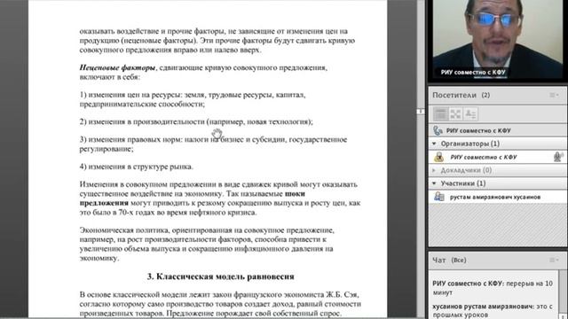Click paragraph starting 'В основе классической модели'
Screen dimensions: 568x319
[x=220, y=304]
